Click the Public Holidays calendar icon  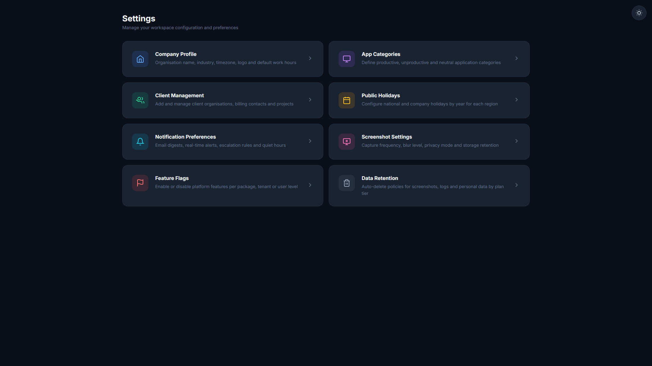[x=347, y=100]
